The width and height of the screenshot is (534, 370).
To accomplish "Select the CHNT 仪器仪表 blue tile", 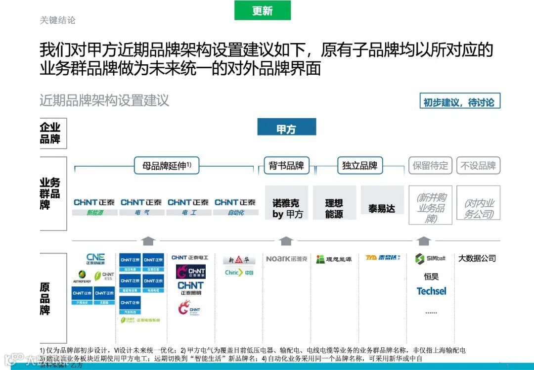I will point(153,262).
